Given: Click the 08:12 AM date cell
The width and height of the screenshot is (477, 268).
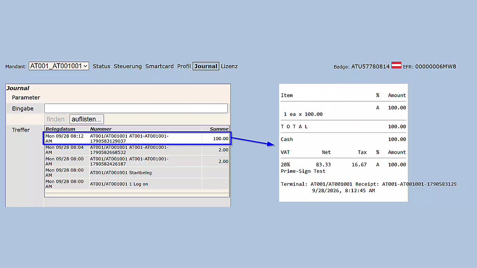Looking at the screenshot, I should tap(67, 138).
